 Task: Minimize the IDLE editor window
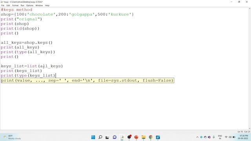(231, 2)
